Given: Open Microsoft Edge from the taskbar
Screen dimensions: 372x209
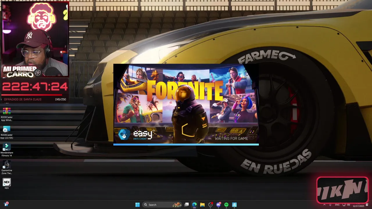Looking at the screenshot, I should click(194, 205).
